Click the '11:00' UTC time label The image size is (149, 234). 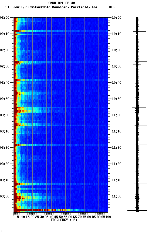[x=117, y=115]
